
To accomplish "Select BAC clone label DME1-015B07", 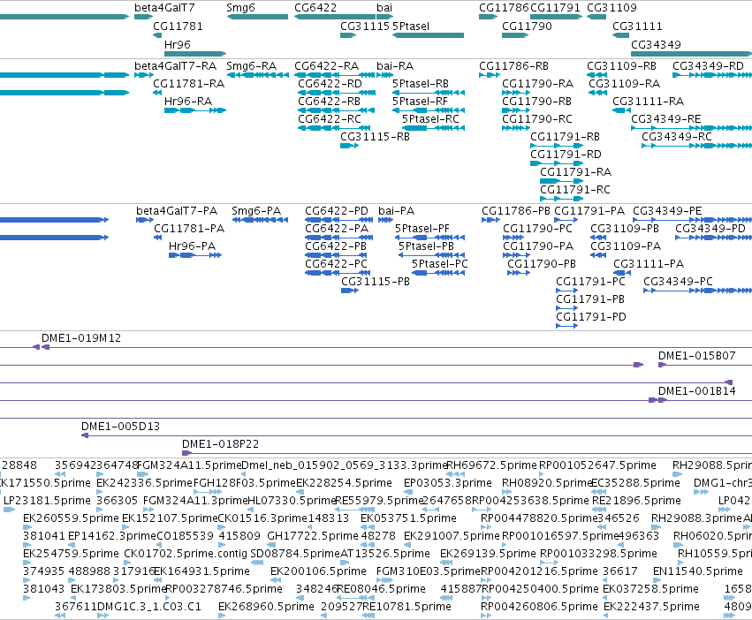I will pyautogui.click(x=696, y=356).
